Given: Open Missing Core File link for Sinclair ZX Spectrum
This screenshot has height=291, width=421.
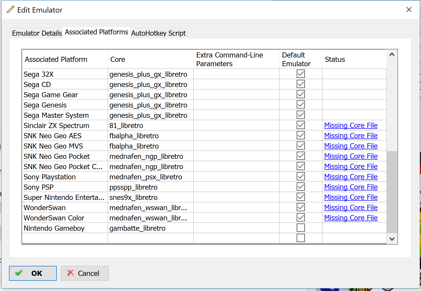Looking at the screenshot, I should 351,125.
